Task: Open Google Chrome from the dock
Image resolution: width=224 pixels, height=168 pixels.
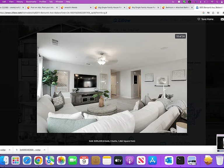Action: click(38, 160)
